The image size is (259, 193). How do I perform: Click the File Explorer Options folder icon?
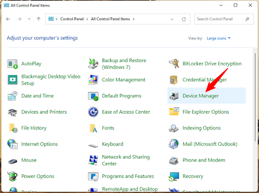pos(174,112)
